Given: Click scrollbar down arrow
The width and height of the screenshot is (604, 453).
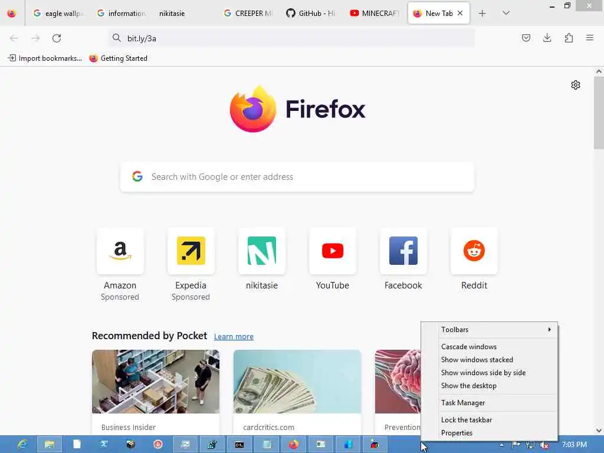Looking at the screenshot, I should 599,430.
